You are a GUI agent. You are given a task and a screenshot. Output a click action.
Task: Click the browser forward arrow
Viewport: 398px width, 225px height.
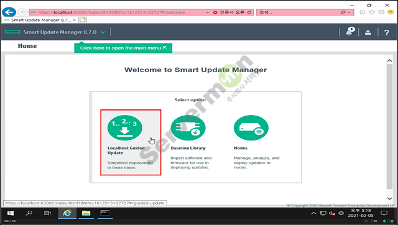click(x=22, y=12)
